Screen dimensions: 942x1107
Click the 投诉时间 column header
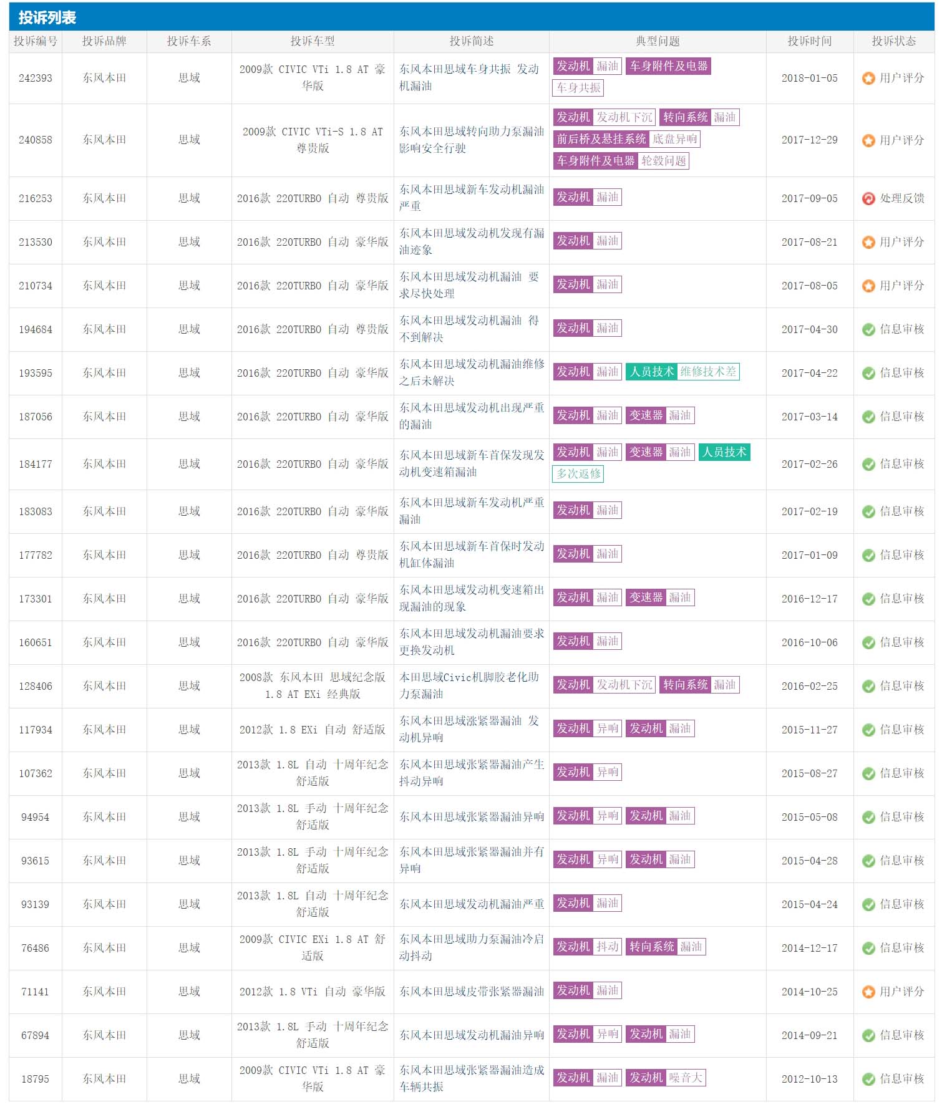pos(810,42)
